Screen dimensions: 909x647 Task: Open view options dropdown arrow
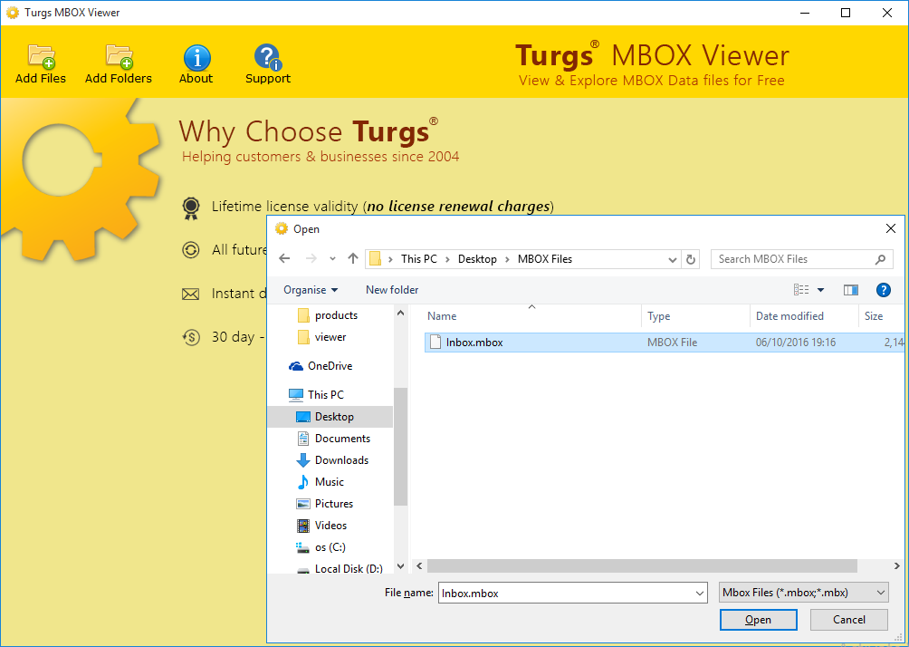click(x=820, y=290)
